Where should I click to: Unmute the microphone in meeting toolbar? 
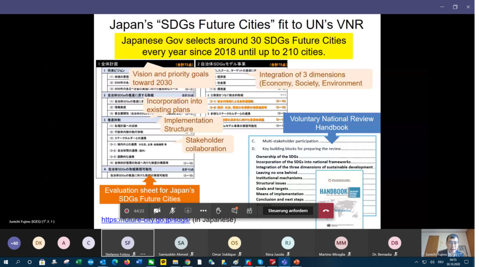pos(173,211)
